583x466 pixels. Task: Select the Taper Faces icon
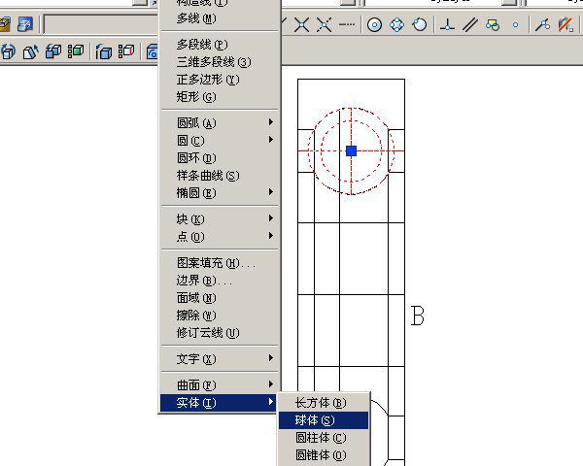[31, 52]
